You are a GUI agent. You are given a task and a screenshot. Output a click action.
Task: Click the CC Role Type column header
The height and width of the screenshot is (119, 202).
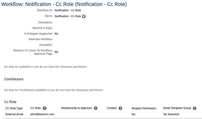pyautogui.click(x=14, y=108)
